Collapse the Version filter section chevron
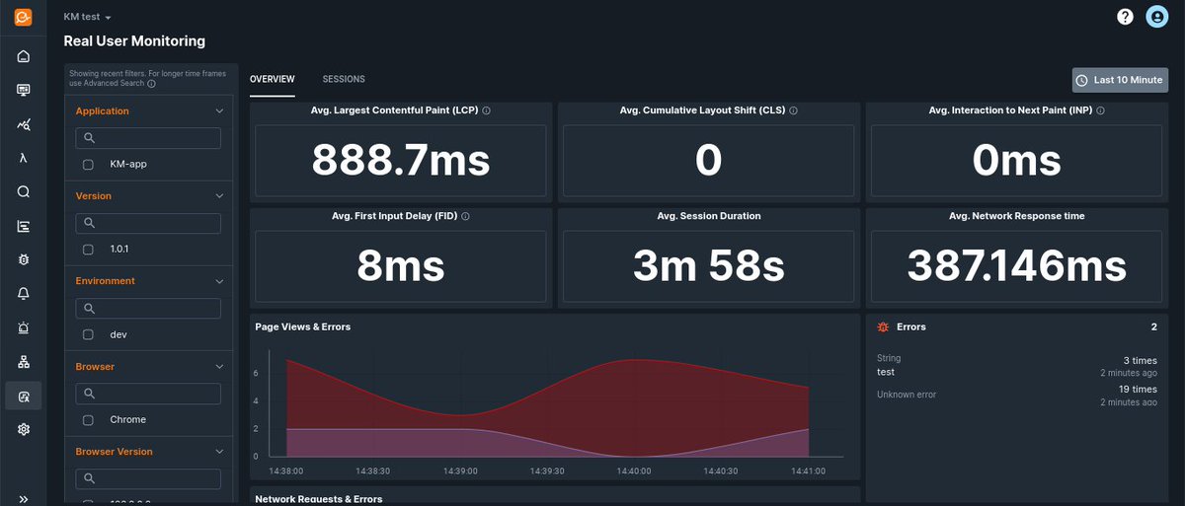 pos(219,196)
